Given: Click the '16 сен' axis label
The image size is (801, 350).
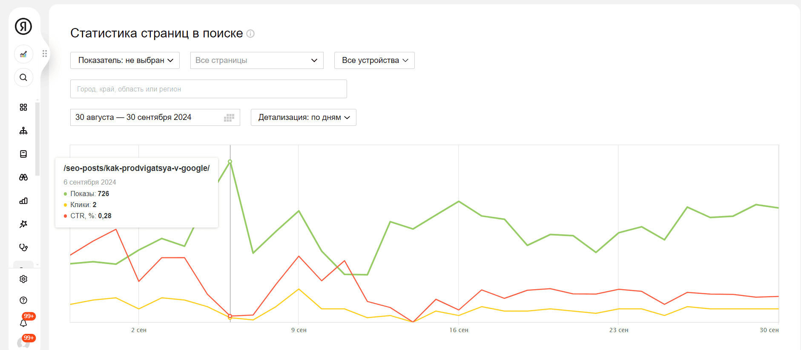Looking at the screenshot, I should point(459,330).
